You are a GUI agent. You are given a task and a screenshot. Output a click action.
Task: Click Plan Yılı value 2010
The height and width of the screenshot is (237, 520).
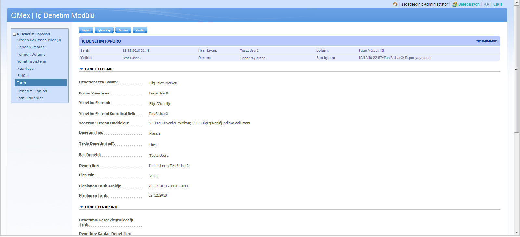pos(153,176)
